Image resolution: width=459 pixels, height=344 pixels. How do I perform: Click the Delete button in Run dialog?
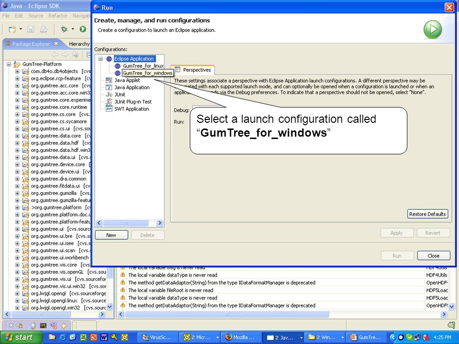click(147, 235)
